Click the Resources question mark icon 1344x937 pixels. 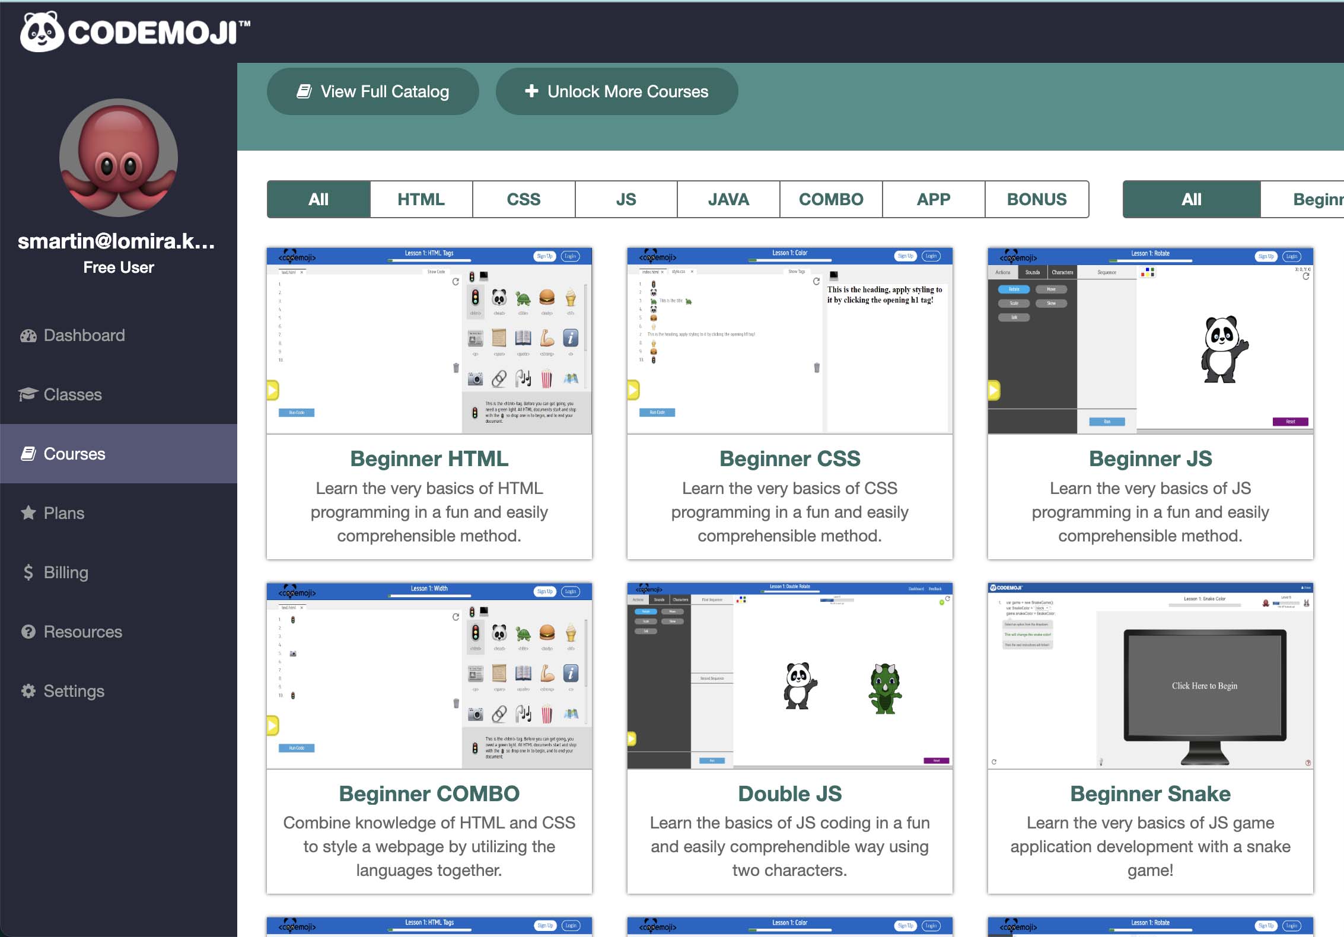tap(28, 632)
